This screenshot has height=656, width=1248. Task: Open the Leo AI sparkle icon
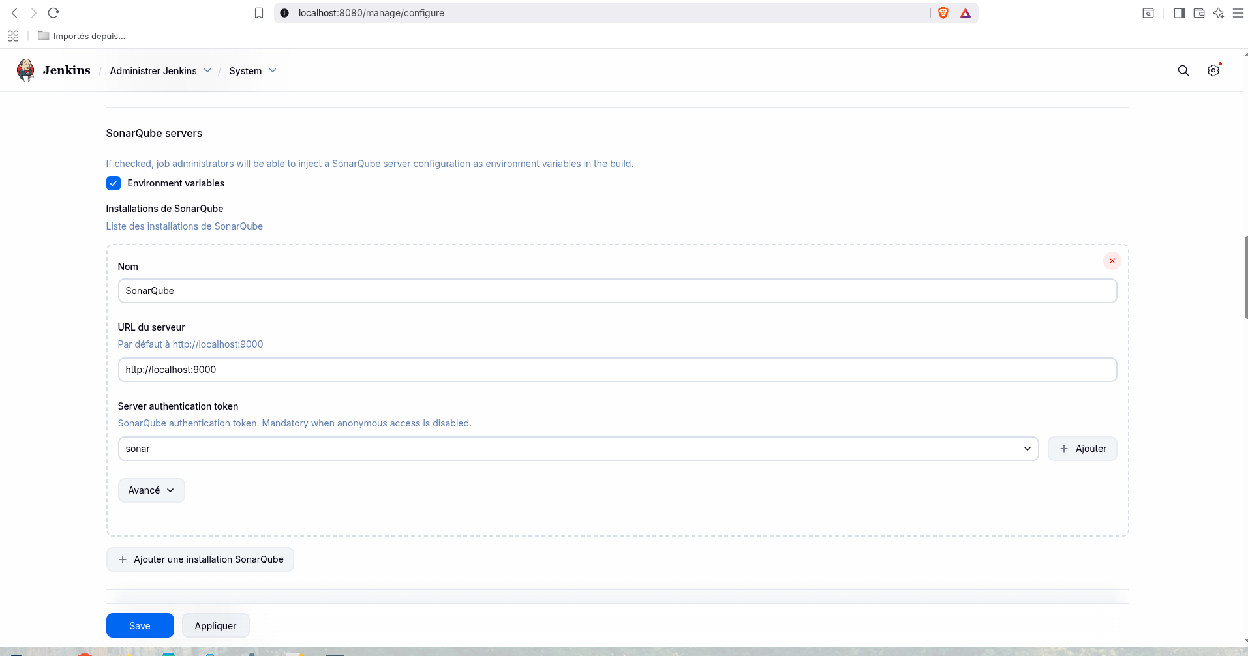(1218, 13)
